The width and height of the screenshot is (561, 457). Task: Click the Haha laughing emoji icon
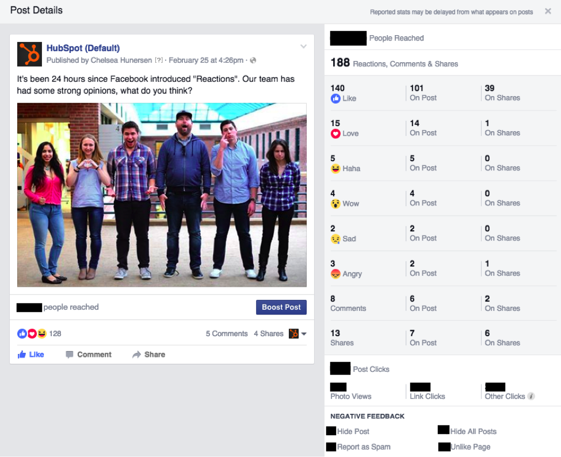tap(335, 169)
